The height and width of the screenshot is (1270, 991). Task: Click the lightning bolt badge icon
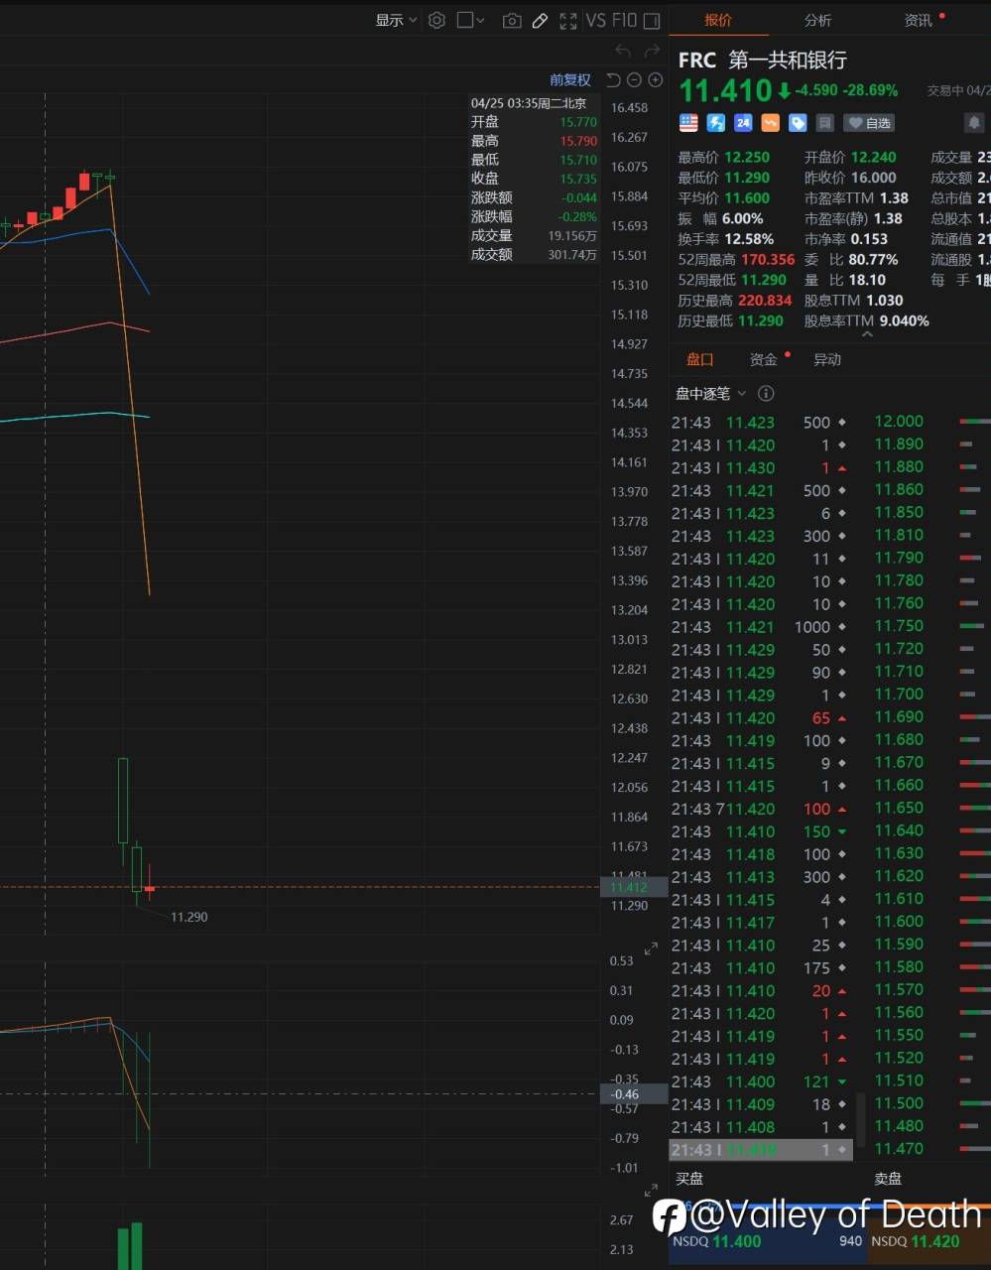[x=715, y=123]
